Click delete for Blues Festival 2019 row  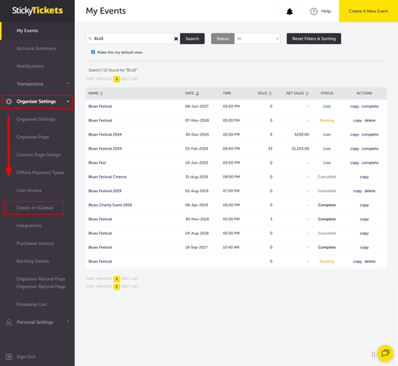tap(370, 191)
